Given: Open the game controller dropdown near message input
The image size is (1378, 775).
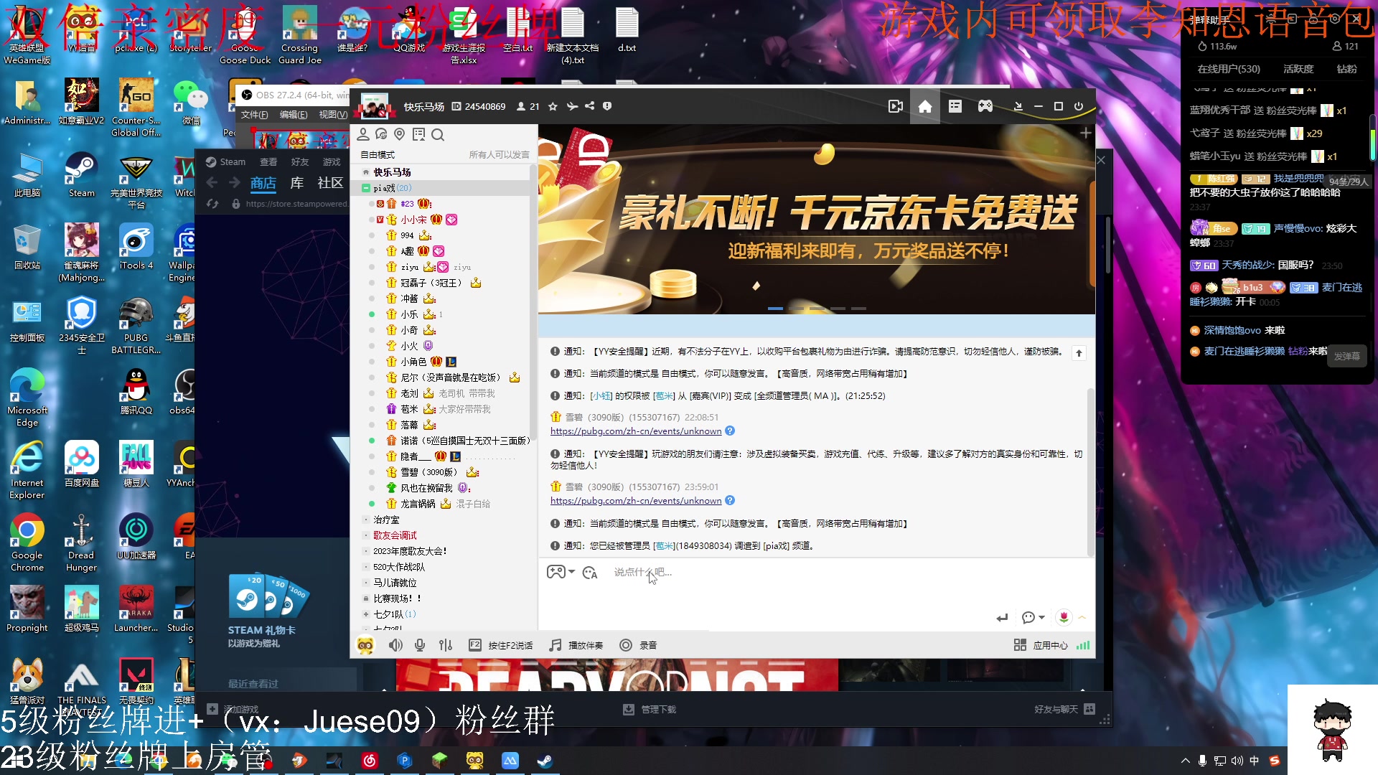Looking at the screenshot, I should tap(561, 572).
